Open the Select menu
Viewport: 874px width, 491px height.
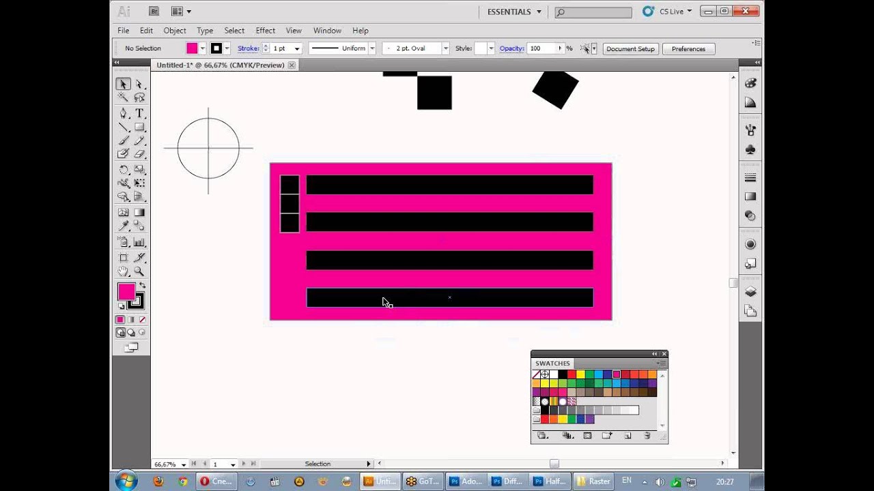click(x=234, y=31)
